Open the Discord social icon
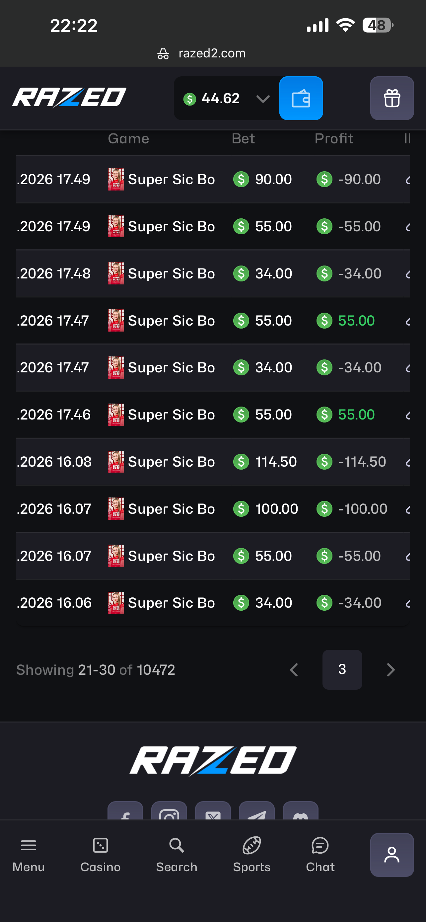The width and height of the screenshot is (426, 922). [x=301, y=811]
